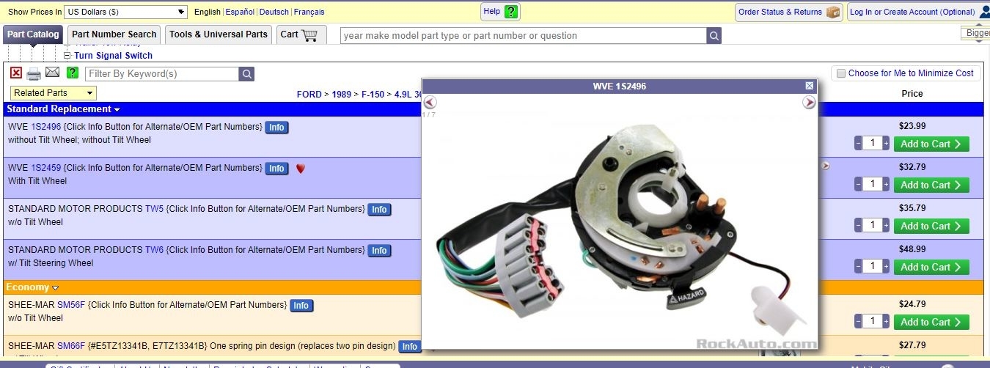Open part number link TW5

[x=155, y=209]
